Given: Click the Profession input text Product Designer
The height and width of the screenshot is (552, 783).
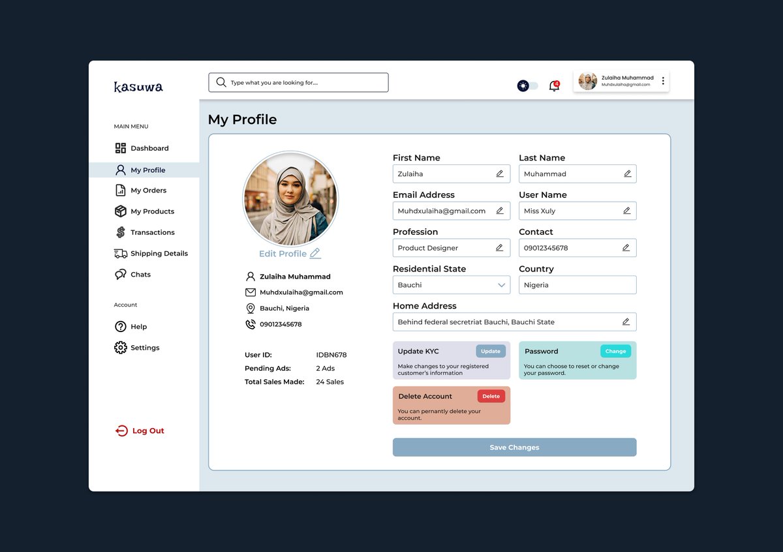Looking at the screenshot, I should (428, 248).
